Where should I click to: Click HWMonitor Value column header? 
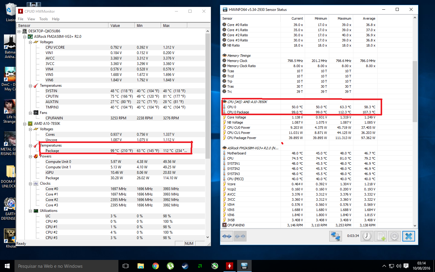point(121,25)
